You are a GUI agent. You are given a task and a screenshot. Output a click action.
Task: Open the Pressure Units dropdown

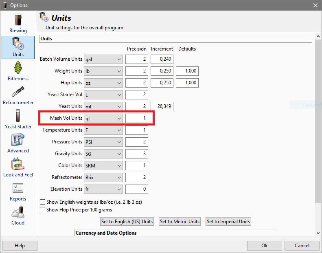click(x=103, y=142)
